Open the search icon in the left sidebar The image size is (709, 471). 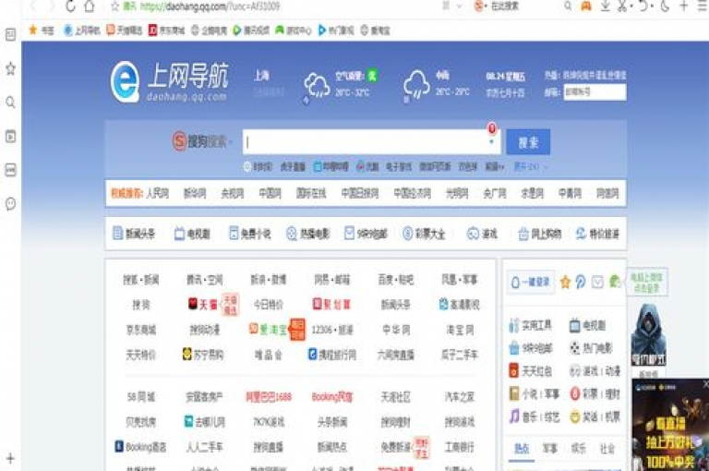10,103
